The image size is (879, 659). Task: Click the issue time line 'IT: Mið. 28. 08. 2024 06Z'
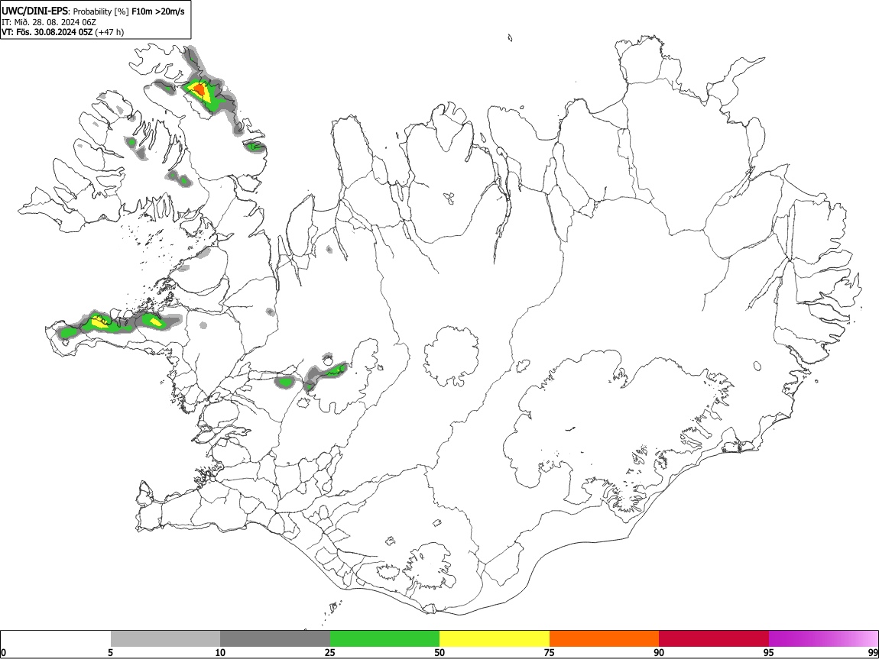(49, 22)
